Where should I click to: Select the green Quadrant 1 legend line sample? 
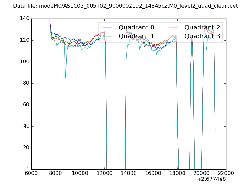tap(107, 36)
